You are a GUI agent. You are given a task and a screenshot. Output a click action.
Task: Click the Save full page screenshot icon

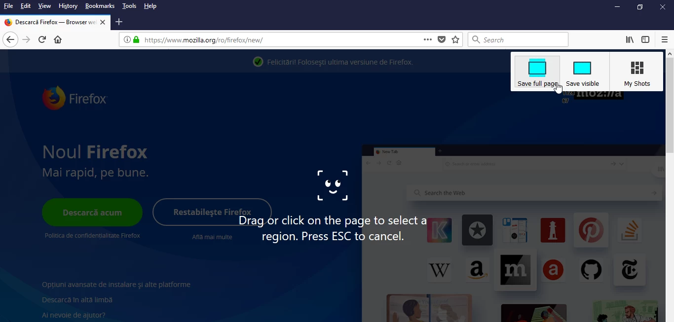tap(537, 68)
